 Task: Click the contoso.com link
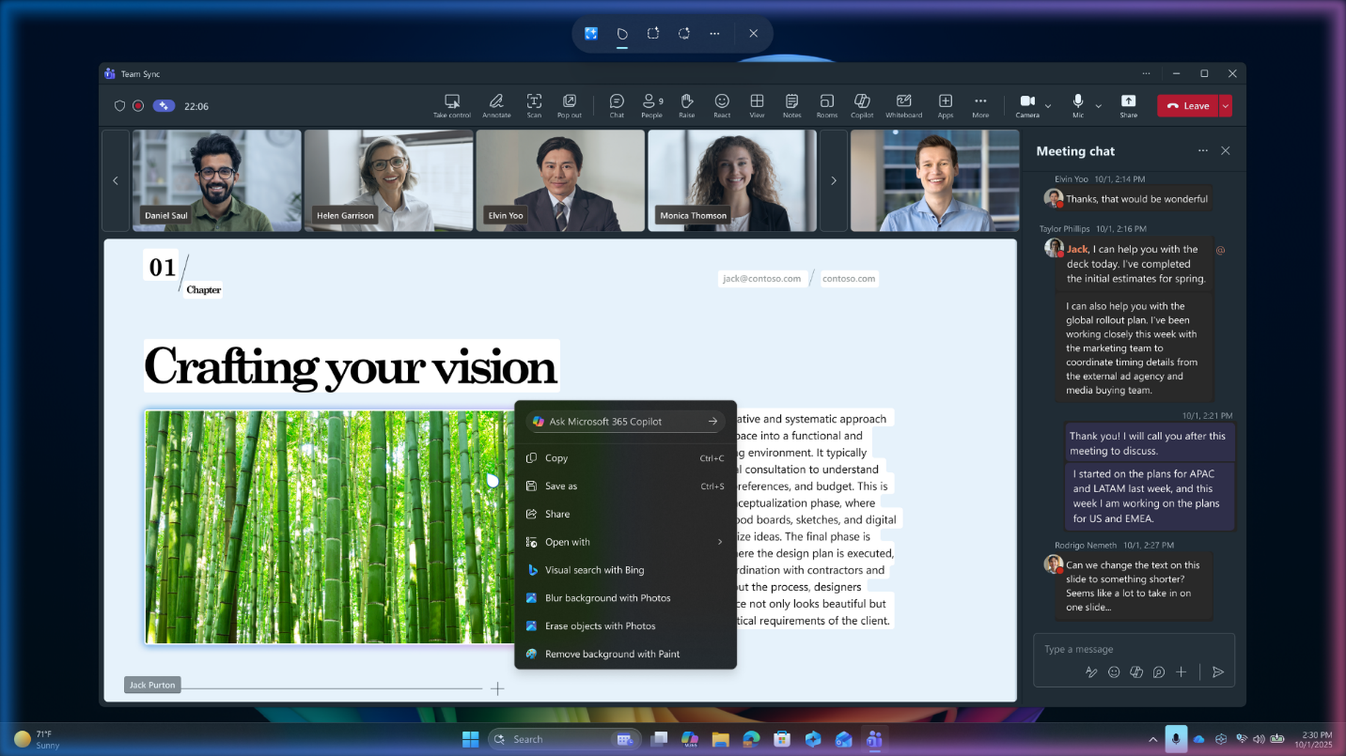tap(849, 278)
